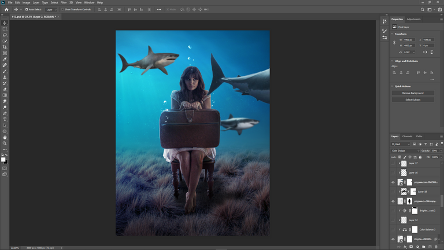Select the Move tool in the toolbox
The width and height of the screenshot is (444, 250).
click(x=5, y=23)
